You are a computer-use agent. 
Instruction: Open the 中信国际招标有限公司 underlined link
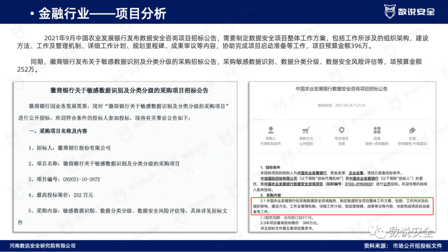[279, 178]
